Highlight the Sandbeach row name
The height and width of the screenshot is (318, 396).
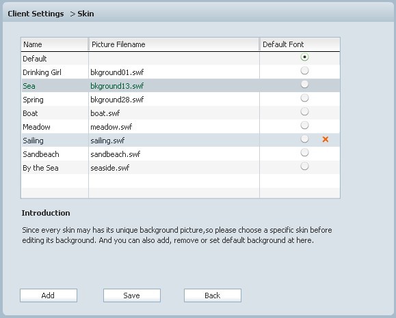pyautogui.click(x=41, y=154)
